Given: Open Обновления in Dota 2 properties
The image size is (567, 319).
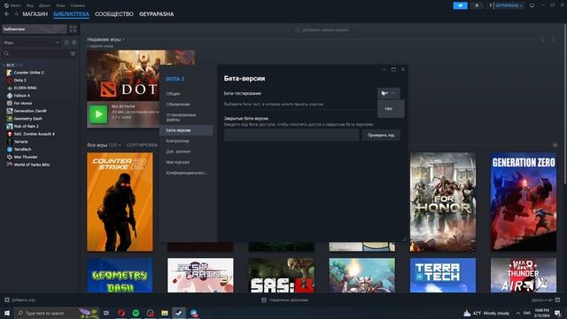Looking at the screenshot, I should 178,105.
